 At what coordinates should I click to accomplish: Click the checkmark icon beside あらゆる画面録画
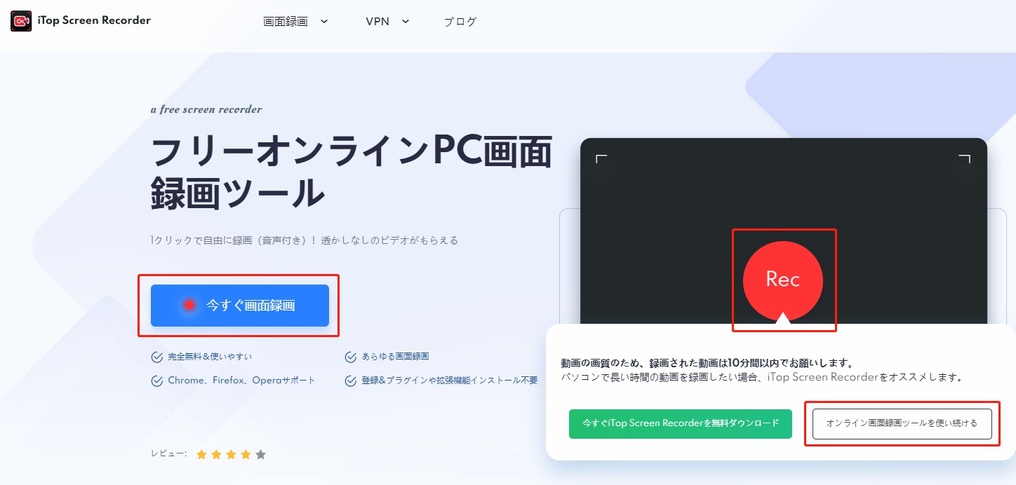[351, 357]
